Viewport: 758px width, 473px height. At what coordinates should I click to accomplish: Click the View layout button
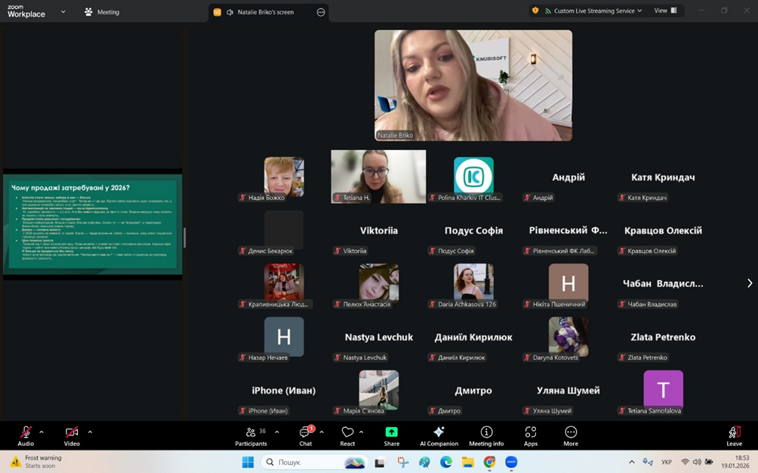coord(665,11)
